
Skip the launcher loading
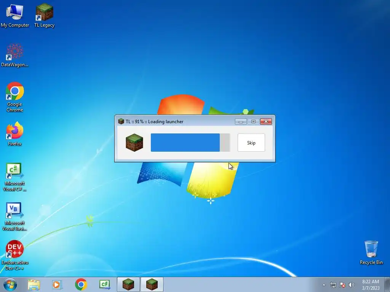pyautogui.click(x=251, y=143)
